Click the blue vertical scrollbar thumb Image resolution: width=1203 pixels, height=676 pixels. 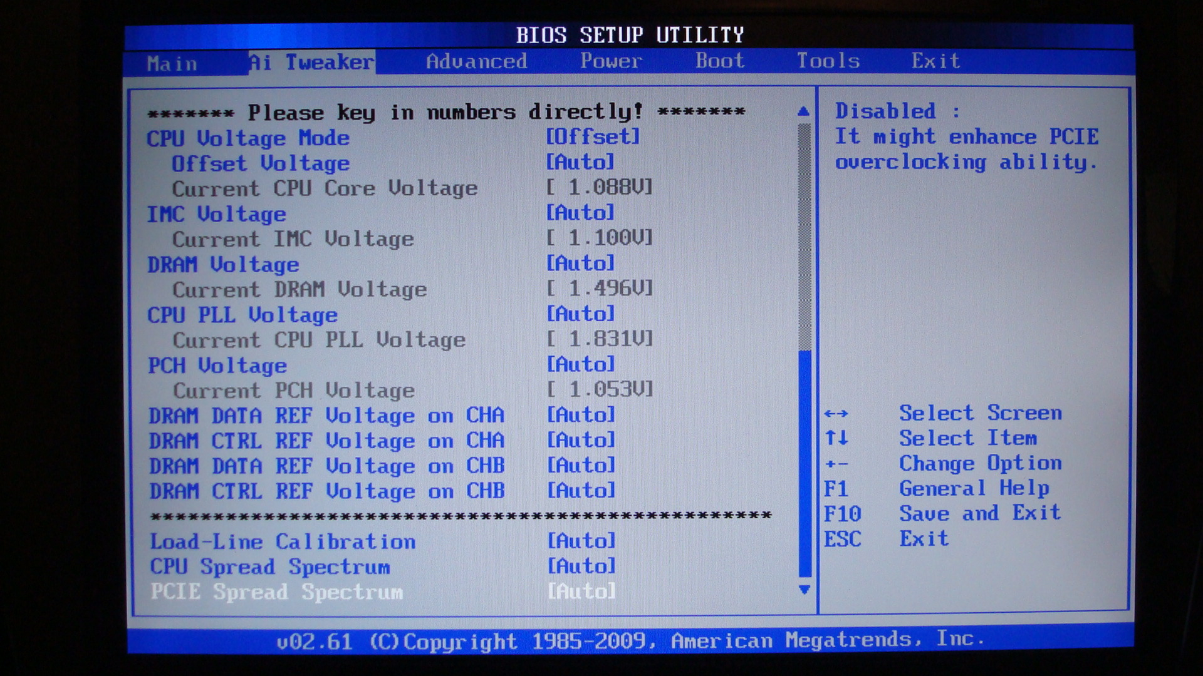pyautogui.click(x=805, y=463)
